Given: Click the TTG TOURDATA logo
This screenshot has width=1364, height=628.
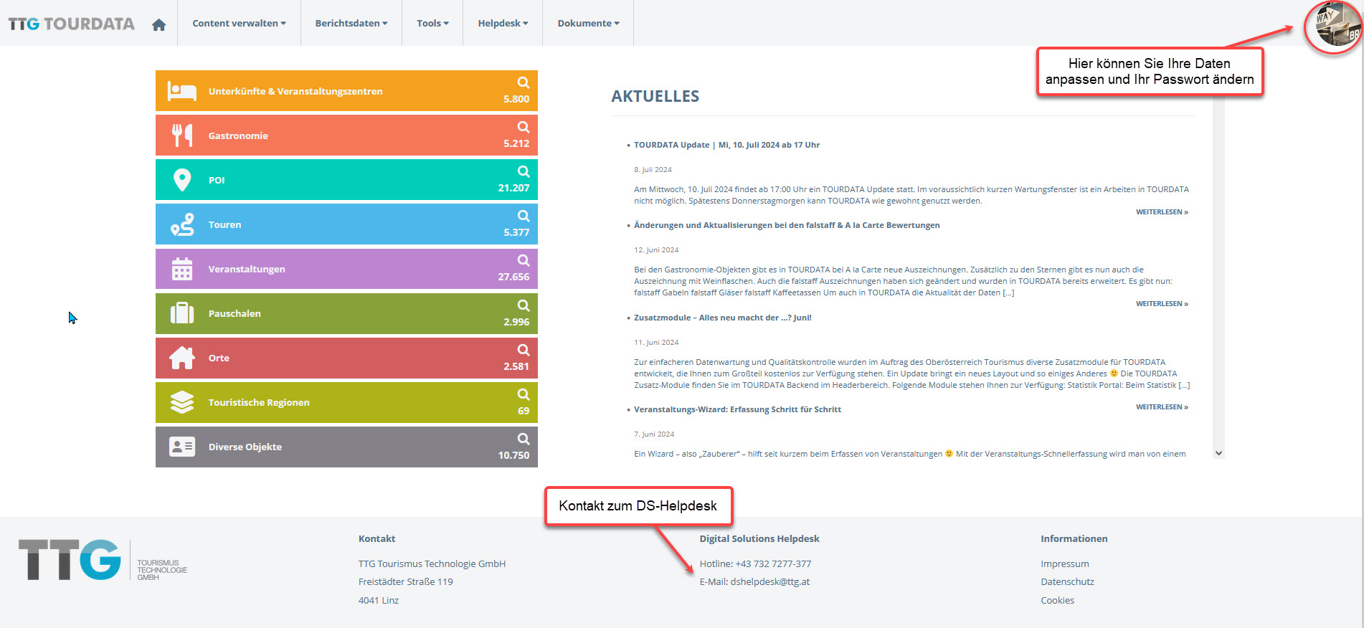Looking at the screenshot, I should click(x=72, y=24).
